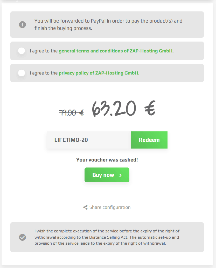The height and width of the screenshot is (268, 216).
Task: Redeem the voucher code
Action: point(149,140)
